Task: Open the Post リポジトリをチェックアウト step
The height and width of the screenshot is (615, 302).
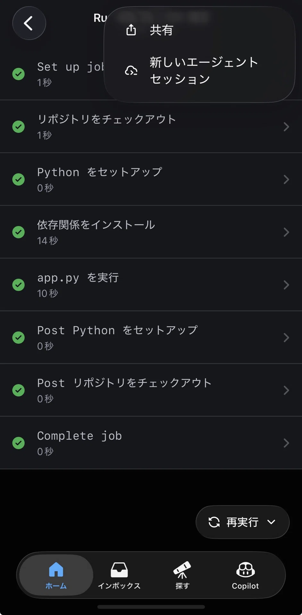Action: 151,390
